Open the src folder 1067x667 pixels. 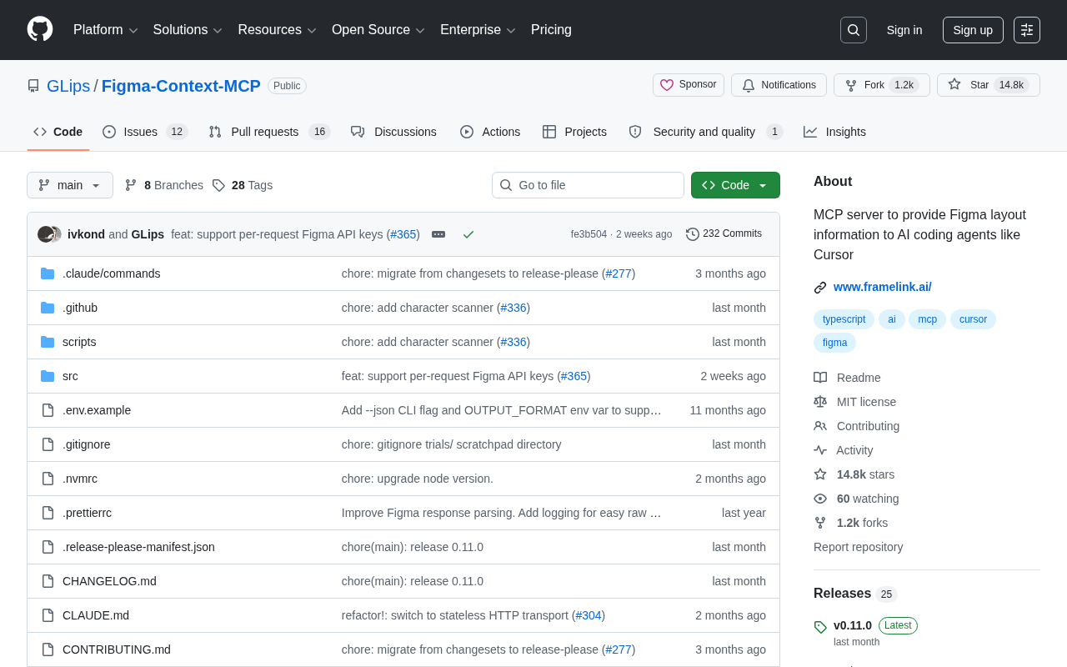coord(70,376)
